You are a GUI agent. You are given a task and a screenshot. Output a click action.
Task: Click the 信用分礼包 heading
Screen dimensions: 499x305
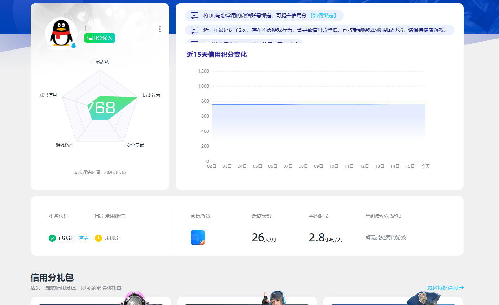(x=52, y=277)
